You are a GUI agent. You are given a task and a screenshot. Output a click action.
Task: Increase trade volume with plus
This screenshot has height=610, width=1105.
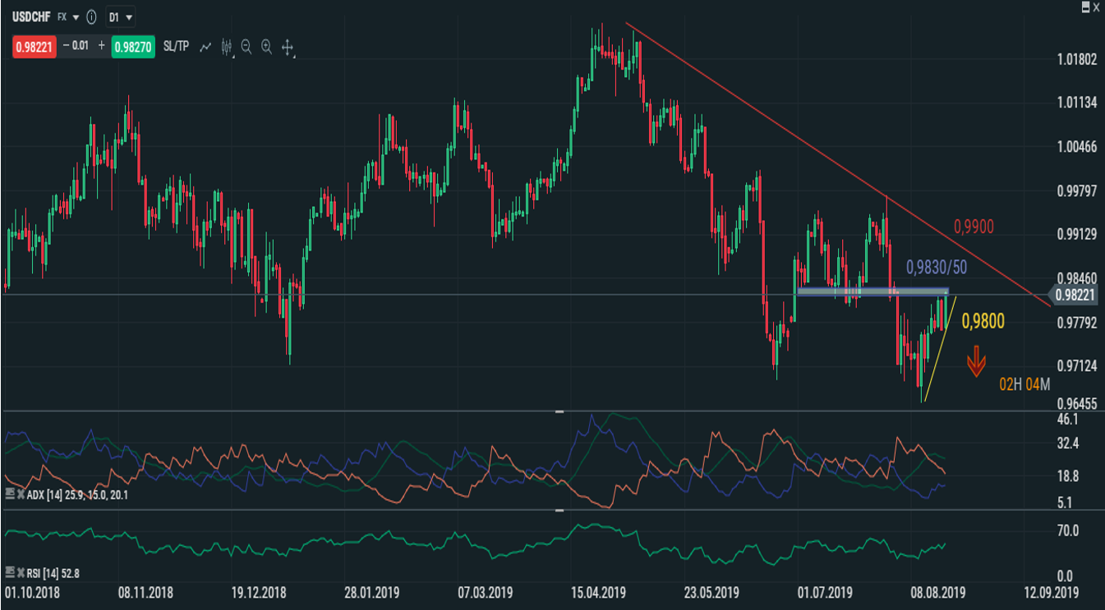click(x=102, y=46)
